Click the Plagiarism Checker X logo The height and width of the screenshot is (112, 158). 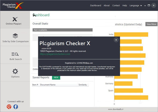tap(13, 5)
